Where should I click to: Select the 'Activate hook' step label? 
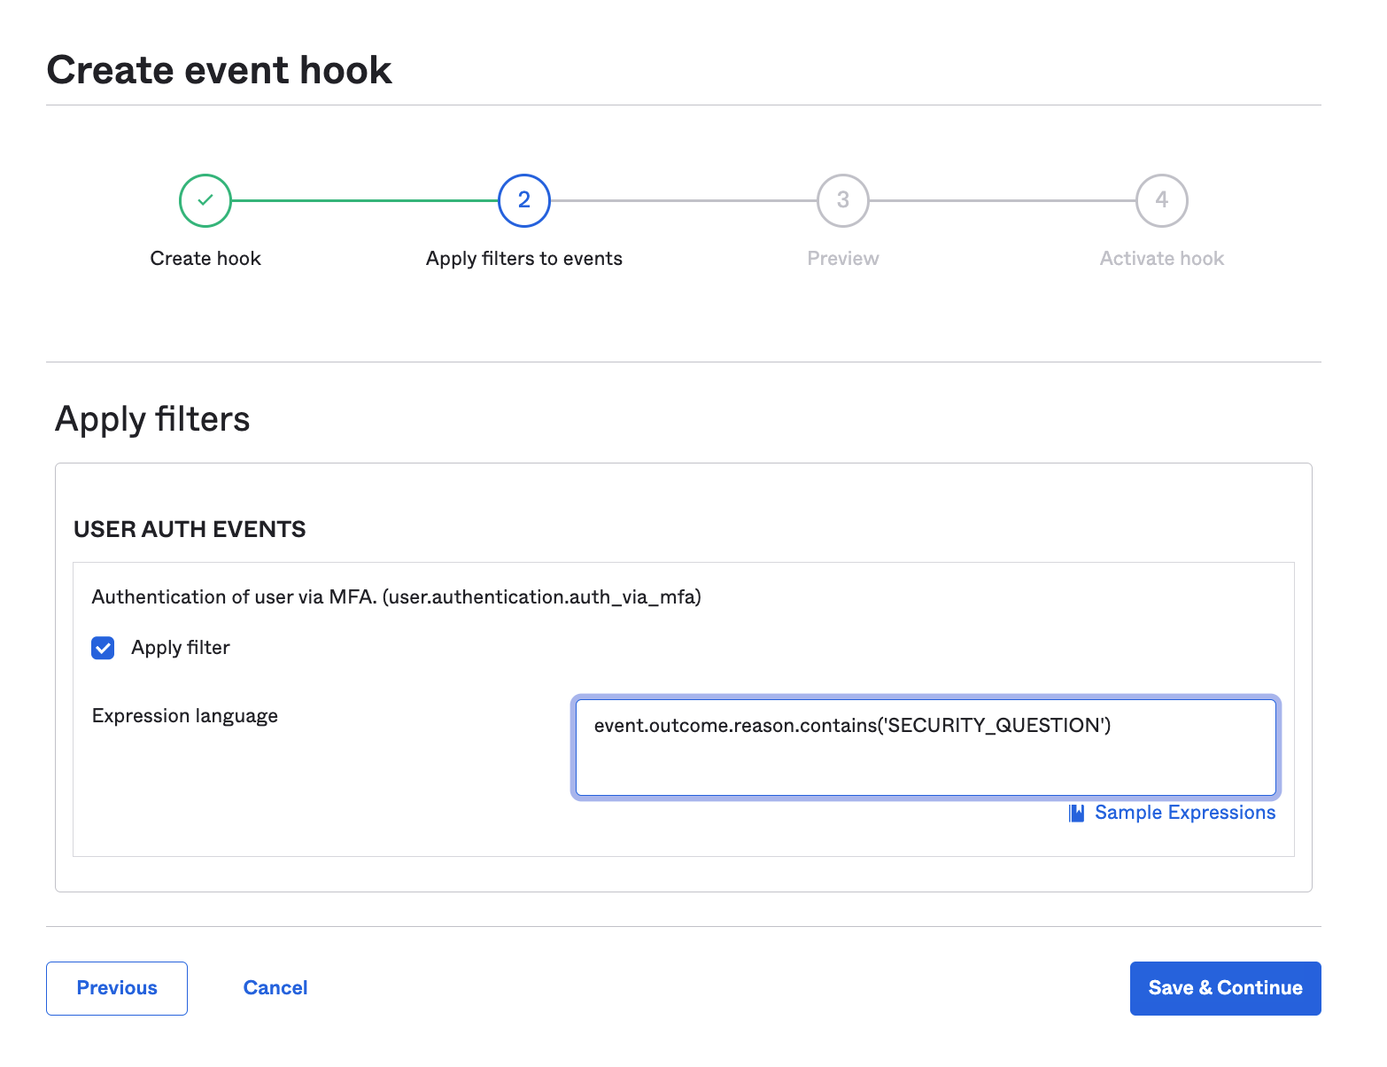1162,259
